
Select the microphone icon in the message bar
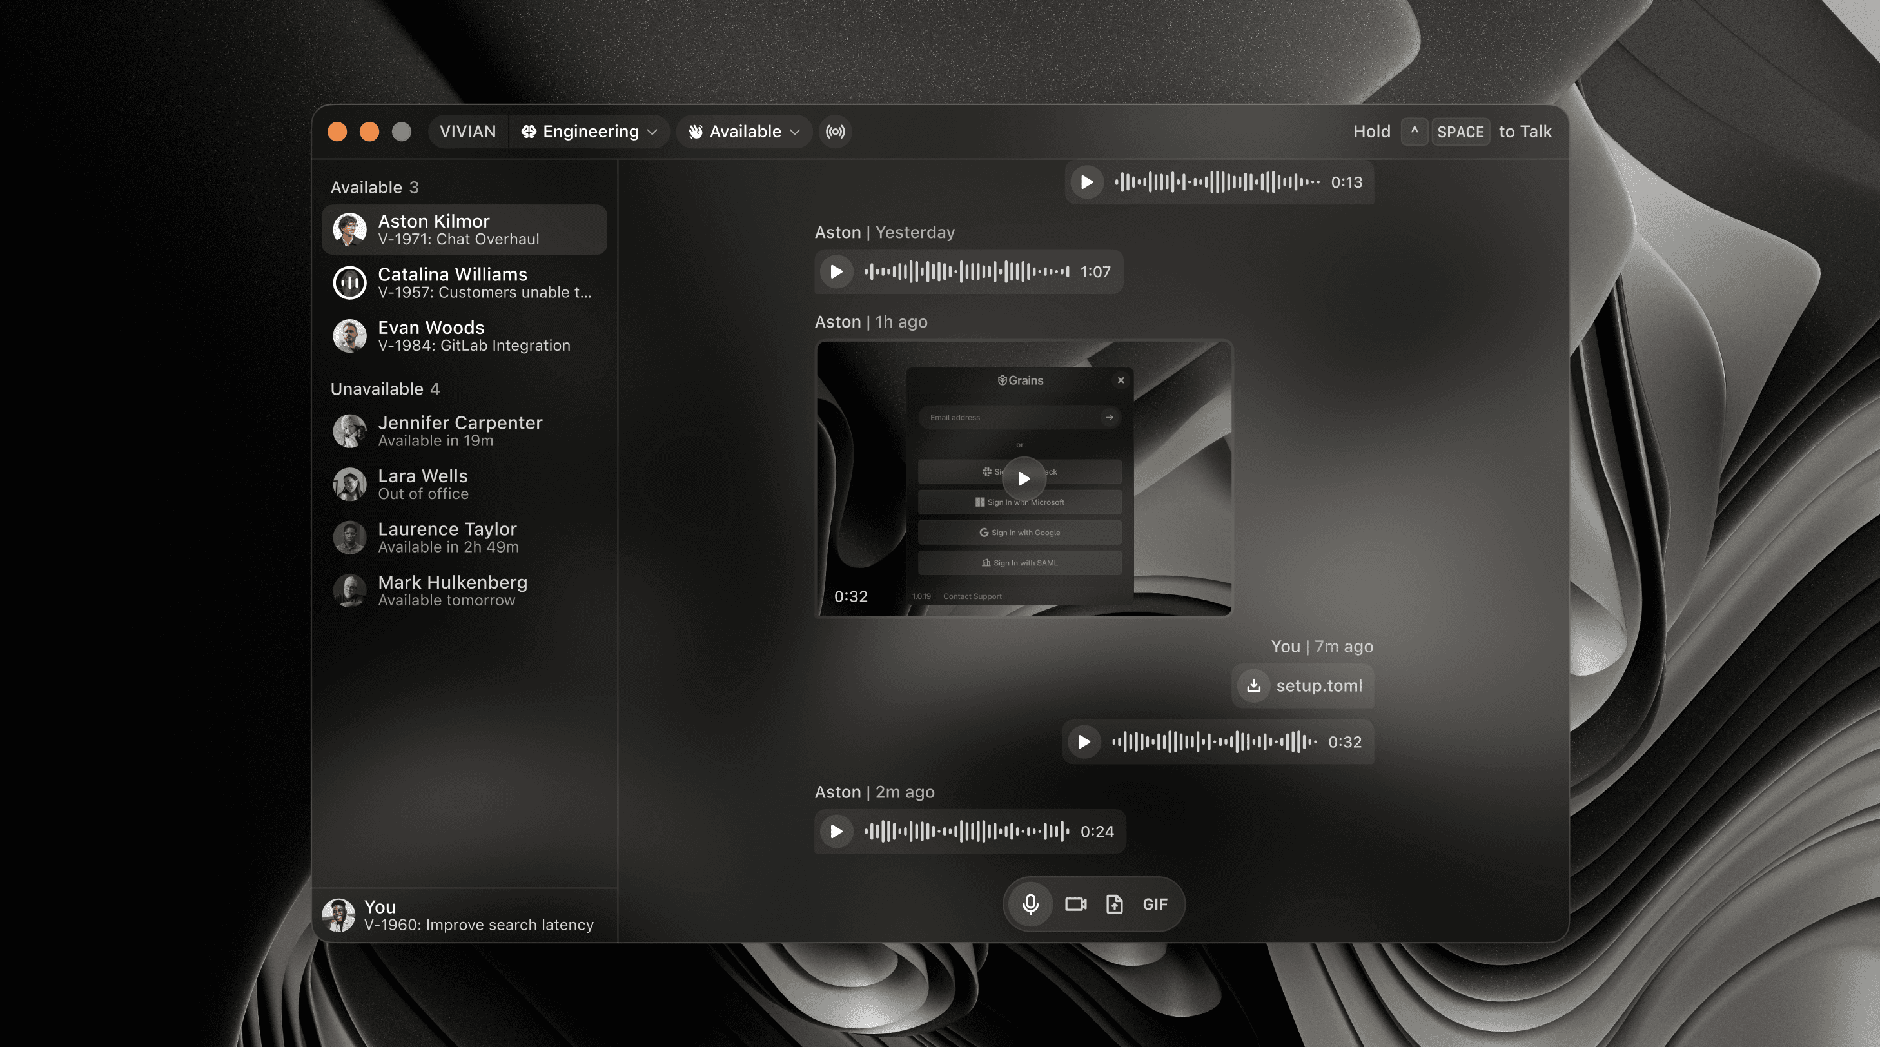coord(1030,904)
